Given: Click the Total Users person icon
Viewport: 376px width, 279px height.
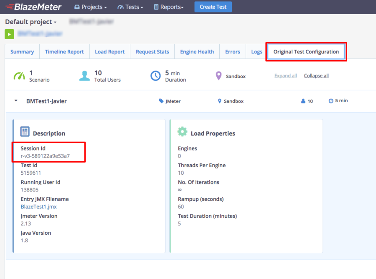Looking at the screenshot, I should click(84, 76).
